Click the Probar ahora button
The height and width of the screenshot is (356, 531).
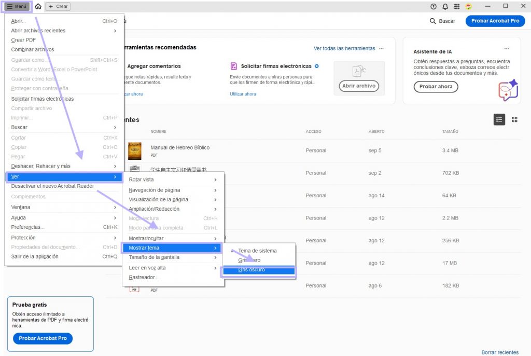[436, 87]
